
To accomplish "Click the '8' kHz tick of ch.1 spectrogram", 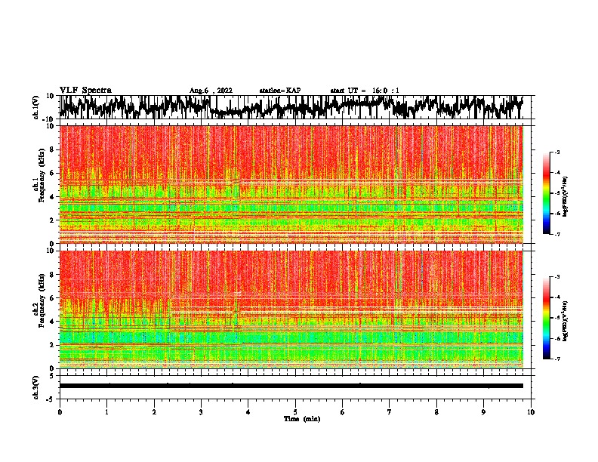I will pos(52,149).
